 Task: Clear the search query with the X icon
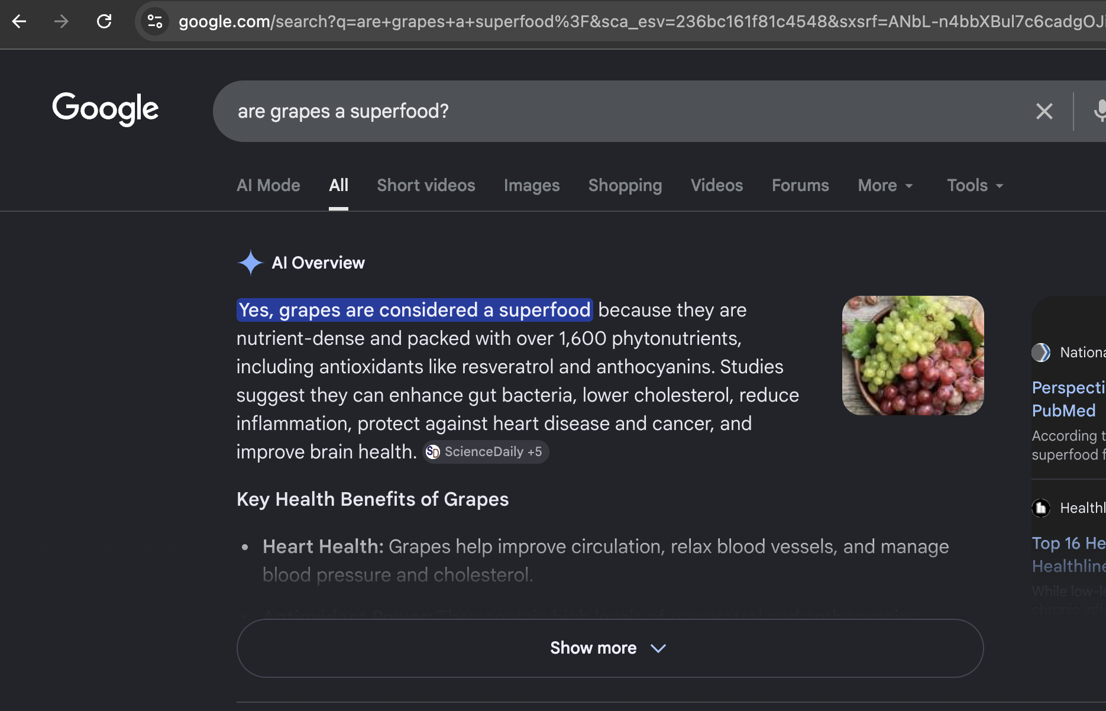(1044, 111)
